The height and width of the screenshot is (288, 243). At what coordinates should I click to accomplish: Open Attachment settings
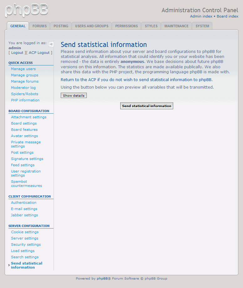tap(29, 117)
